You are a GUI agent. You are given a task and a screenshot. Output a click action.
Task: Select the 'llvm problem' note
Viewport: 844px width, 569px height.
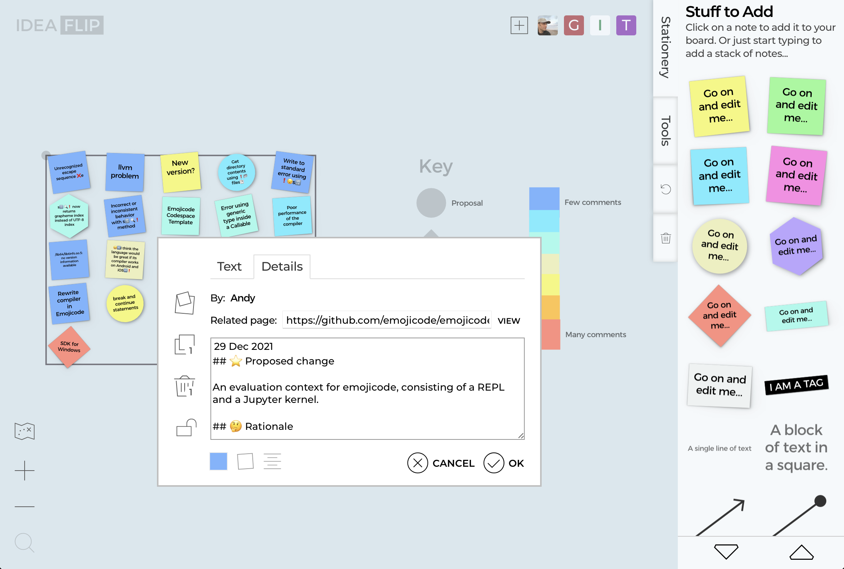125,172
